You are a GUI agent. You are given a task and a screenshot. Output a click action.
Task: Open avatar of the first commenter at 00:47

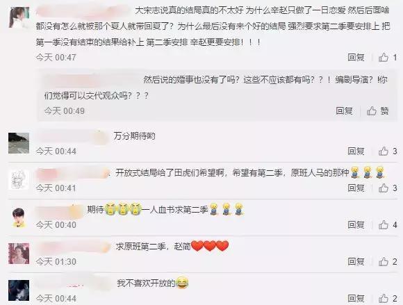[x=19, y=17]
